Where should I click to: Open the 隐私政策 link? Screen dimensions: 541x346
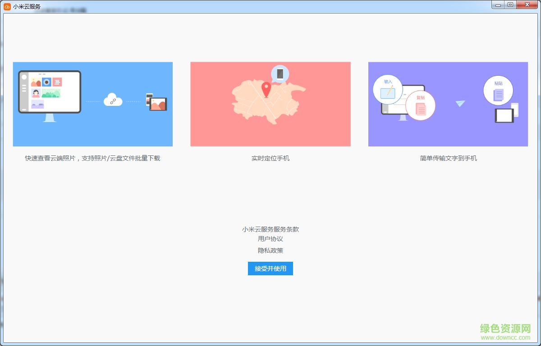(x=270, y=250)
